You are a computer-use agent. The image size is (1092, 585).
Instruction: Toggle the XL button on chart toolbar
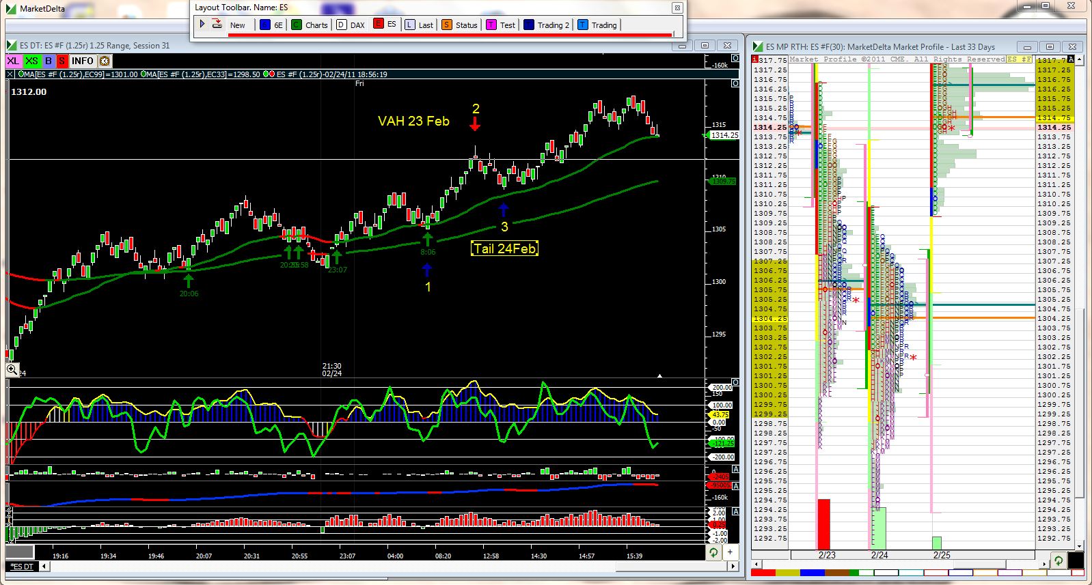pyautogui.click(x=13, y=61)
